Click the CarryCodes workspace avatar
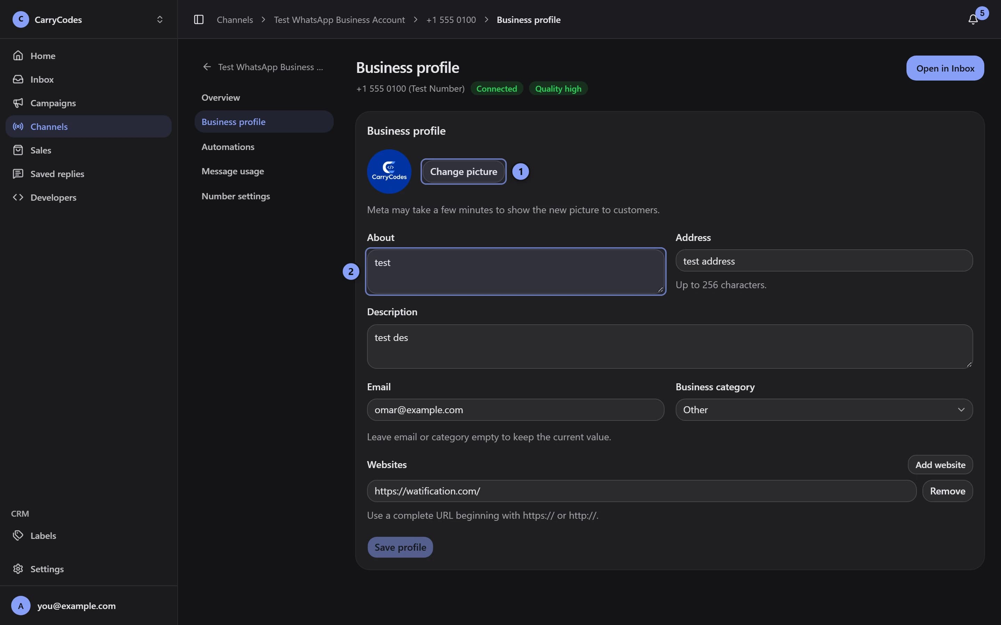Viewport: 1001px width, 625px height. pyautogui.click(x=21, y=19)
